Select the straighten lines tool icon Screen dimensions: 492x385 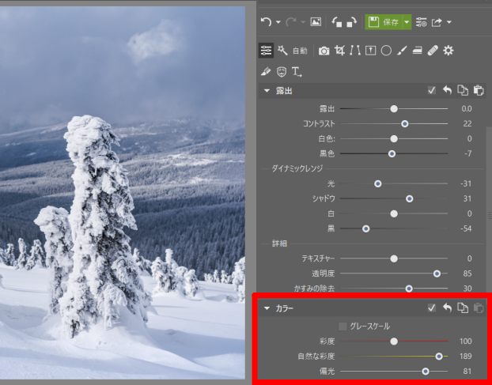[x=355, y=51]
